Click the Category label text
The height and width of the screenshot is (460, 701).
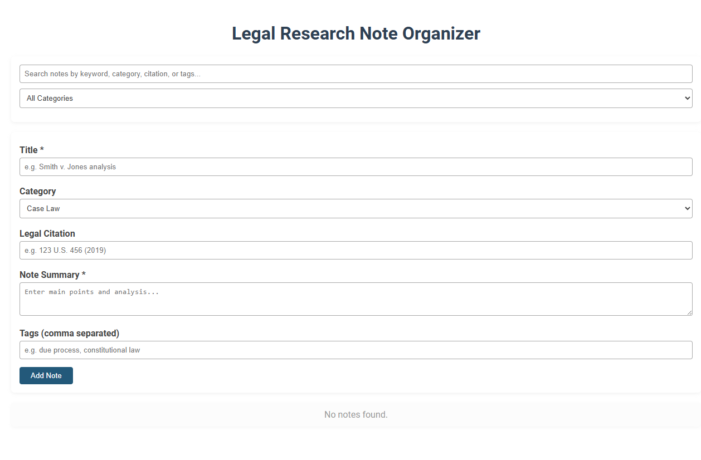37,191
